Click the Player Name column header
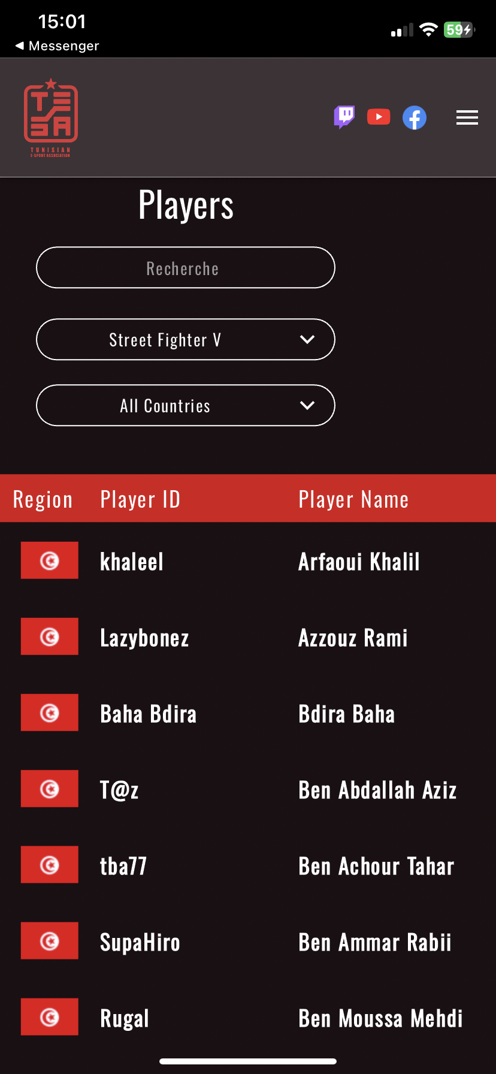496x1074 pixels. 353,499
